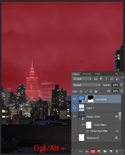125x155 pixels.
Task: Click the Opacity 100% value field
Action: point(116,85)
